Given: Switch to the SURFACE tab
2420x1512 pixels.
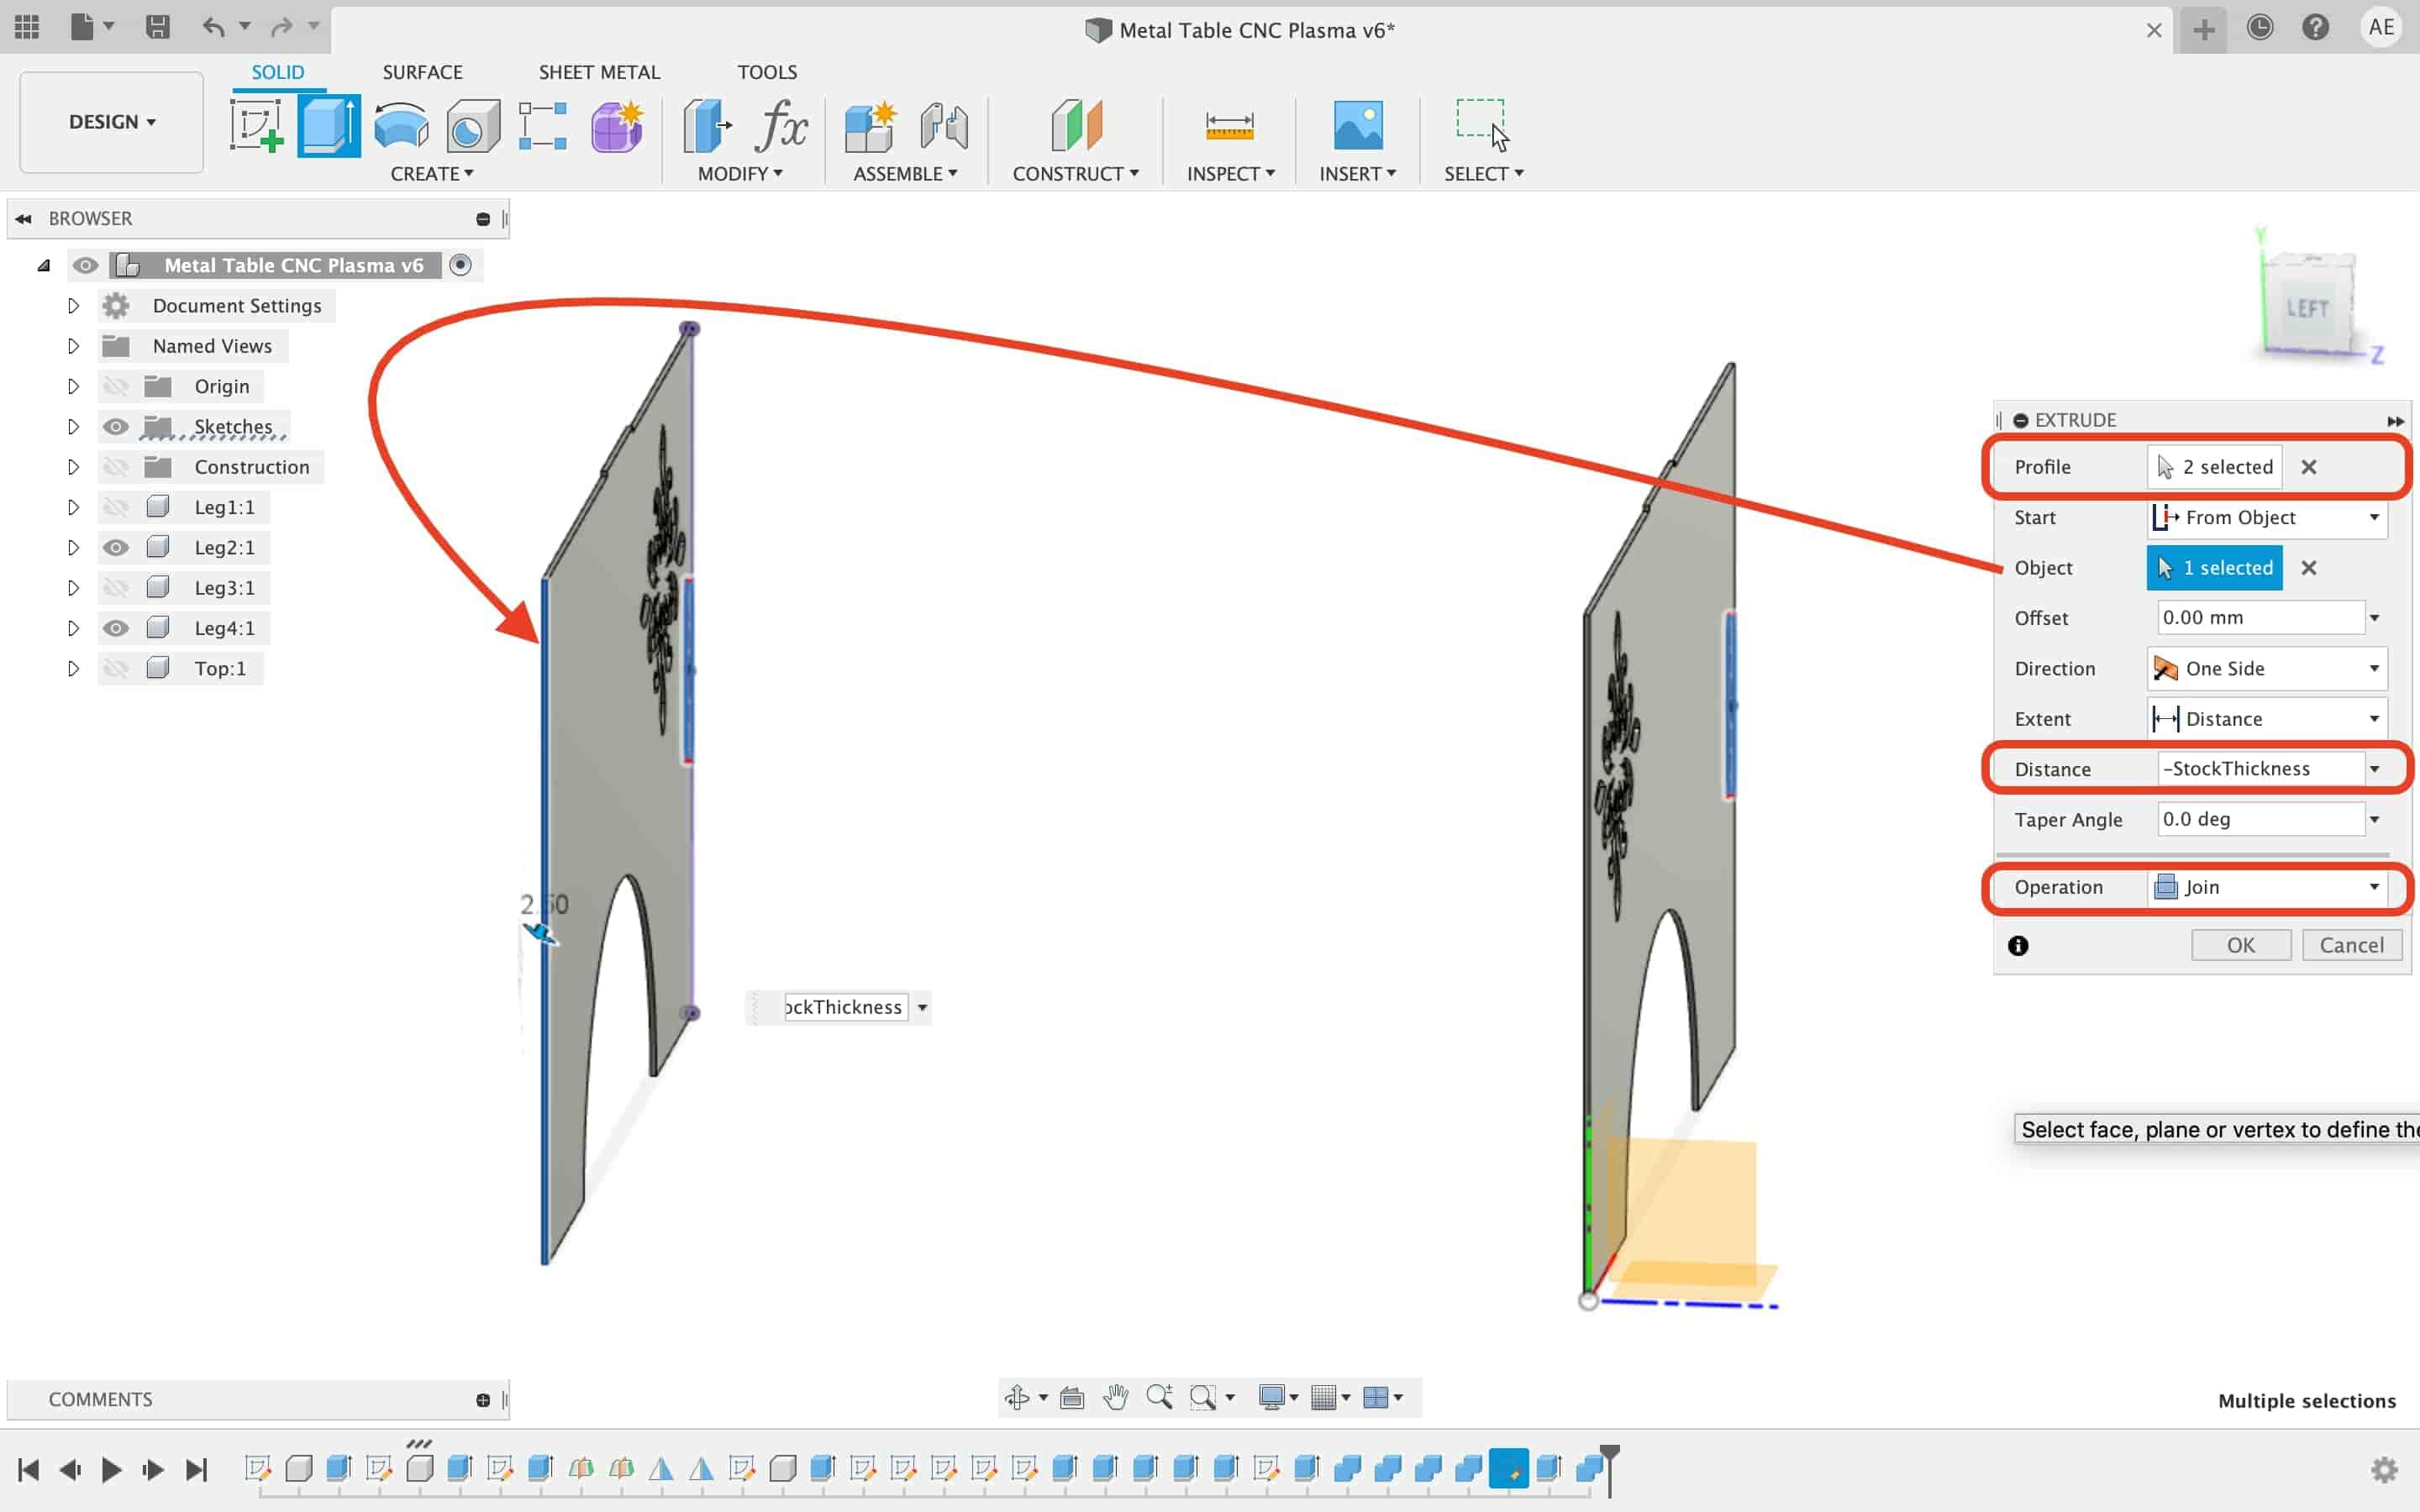Looking at the screenshot, I should (422, 72).
